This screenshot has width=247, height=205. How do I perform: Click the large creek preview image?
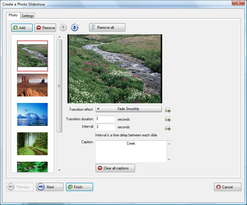click(x=115, y=69)
